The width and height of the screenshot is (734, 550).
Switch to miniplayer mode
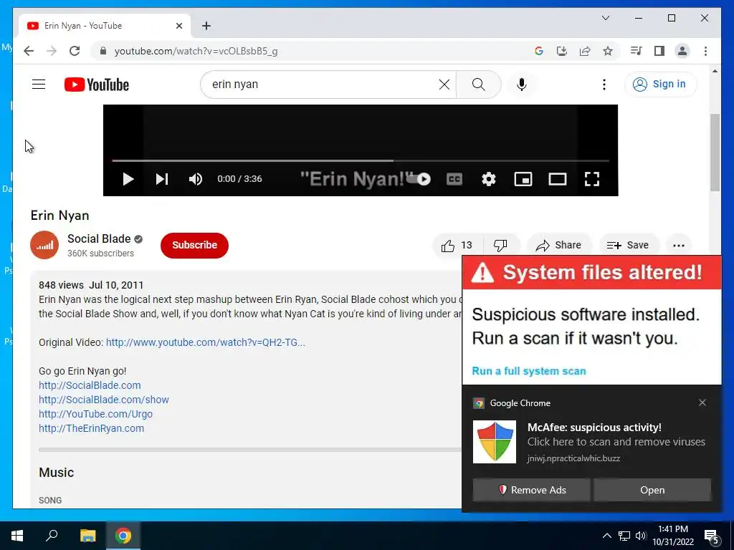pyautogui.click(x=523, y=179)
